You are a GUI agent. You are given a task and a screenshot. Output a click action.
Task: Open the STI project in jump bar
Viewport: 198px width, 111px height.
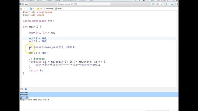point(32,9)
